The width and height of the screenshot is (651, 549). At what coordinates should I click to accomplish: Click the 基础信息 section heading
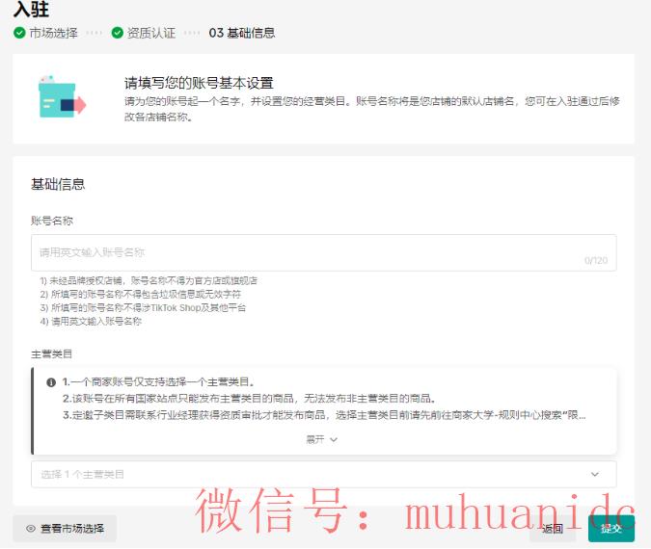[x=58, y=184]
